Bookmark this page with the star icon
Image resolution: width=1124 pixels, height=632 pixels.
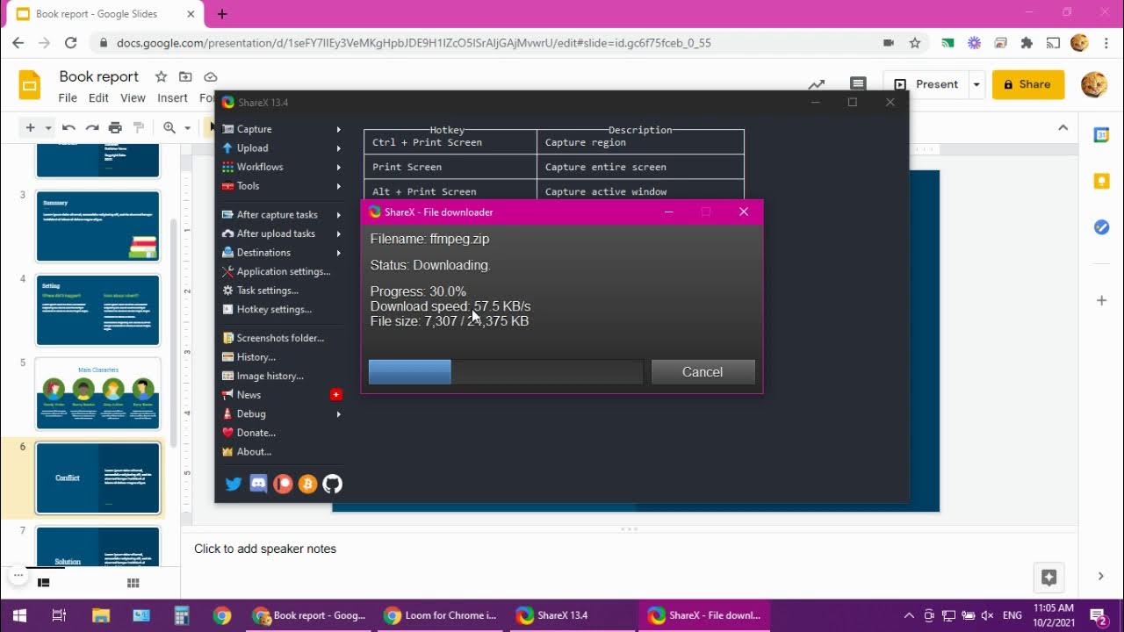915,43
